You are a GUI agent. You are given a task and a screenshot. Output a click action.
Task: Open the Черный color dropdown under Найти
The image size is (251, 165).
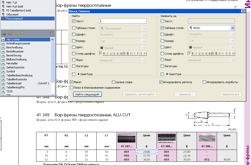pos(144,48)
